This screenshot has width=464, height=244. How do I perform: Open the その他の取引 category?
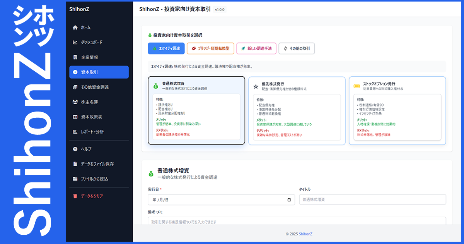click(297, 48)
